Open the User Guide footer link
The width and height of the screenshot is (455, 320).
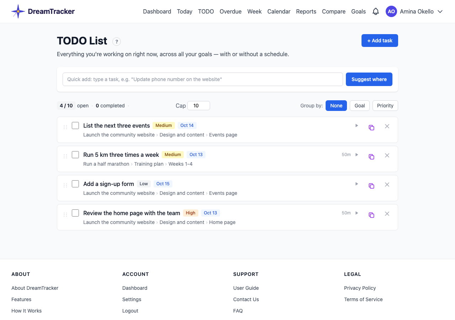tap(246, 288)
